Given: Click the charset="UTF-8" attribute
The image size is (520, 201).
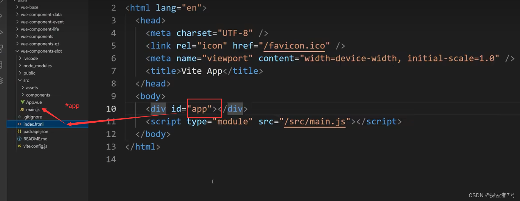Looking at the screenshot, I should coord(214,33).
